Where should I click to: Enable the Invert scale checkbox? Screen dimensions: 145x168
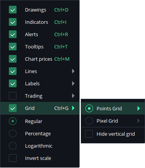(x=13, y=158)
